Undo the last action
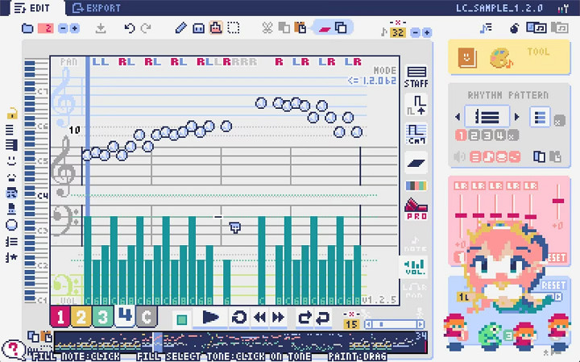This screenshot has height=362, width=580. coord(129,28)
